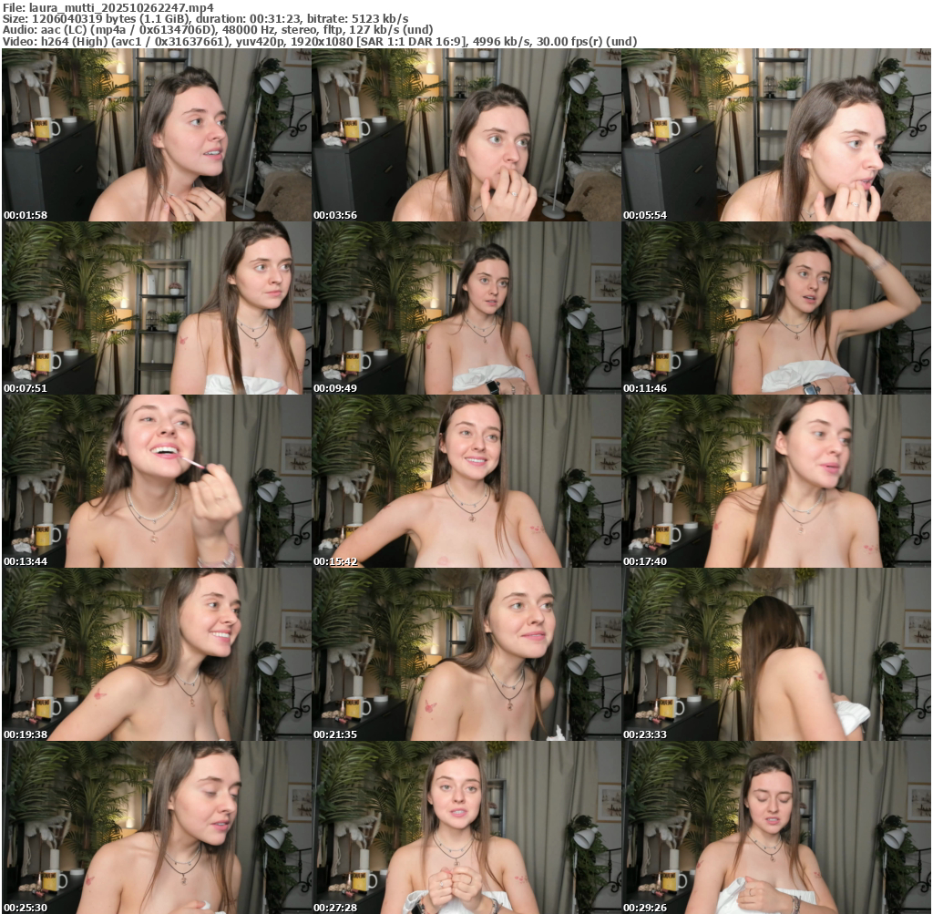Image resolution: width=933 pixels, height=914 pixels.
Task: Open the frame at 00:07:51
Action: pyautogui.click(x=157, y=308)
